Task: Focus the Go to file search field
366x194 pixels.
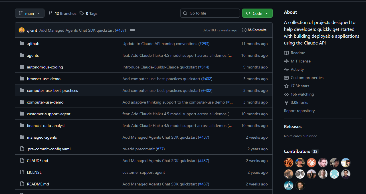Action: (x=210, y=13)
